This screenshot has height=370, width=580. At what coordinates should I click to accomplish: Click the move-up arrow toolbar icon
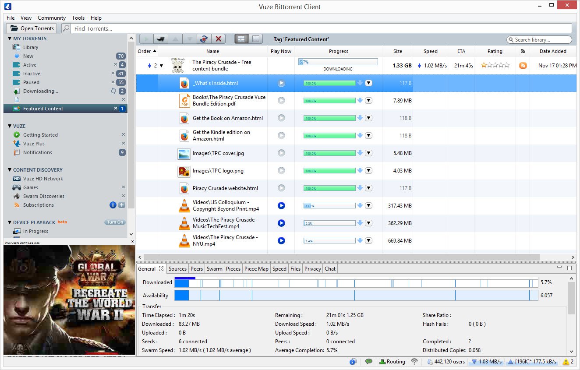(175, 39)
